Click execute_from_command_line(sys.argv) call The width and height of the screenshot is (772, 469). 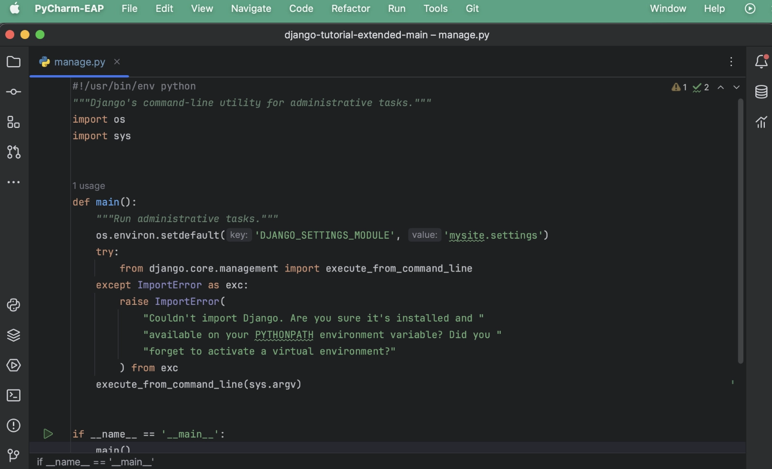[x=199, y=384]
